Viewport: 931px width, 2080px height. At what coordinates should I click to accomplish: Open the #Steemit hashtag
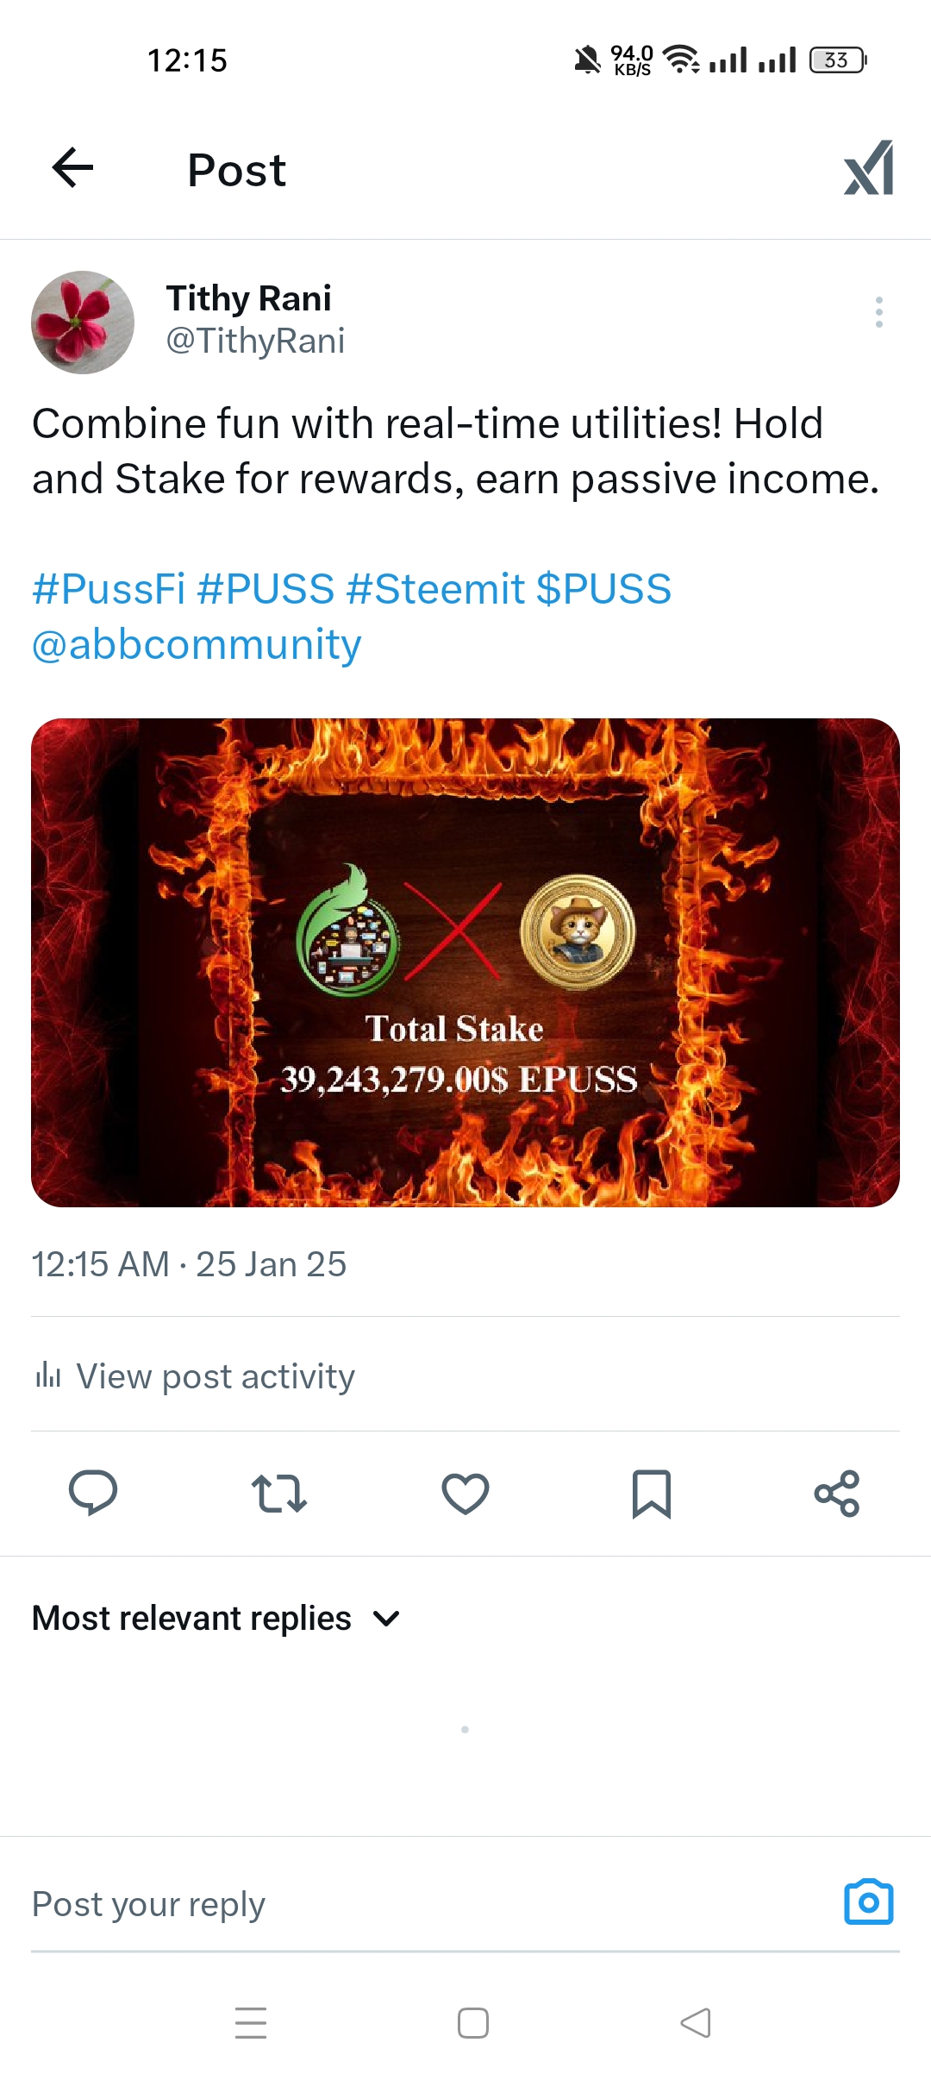click(x=435, y=589)
